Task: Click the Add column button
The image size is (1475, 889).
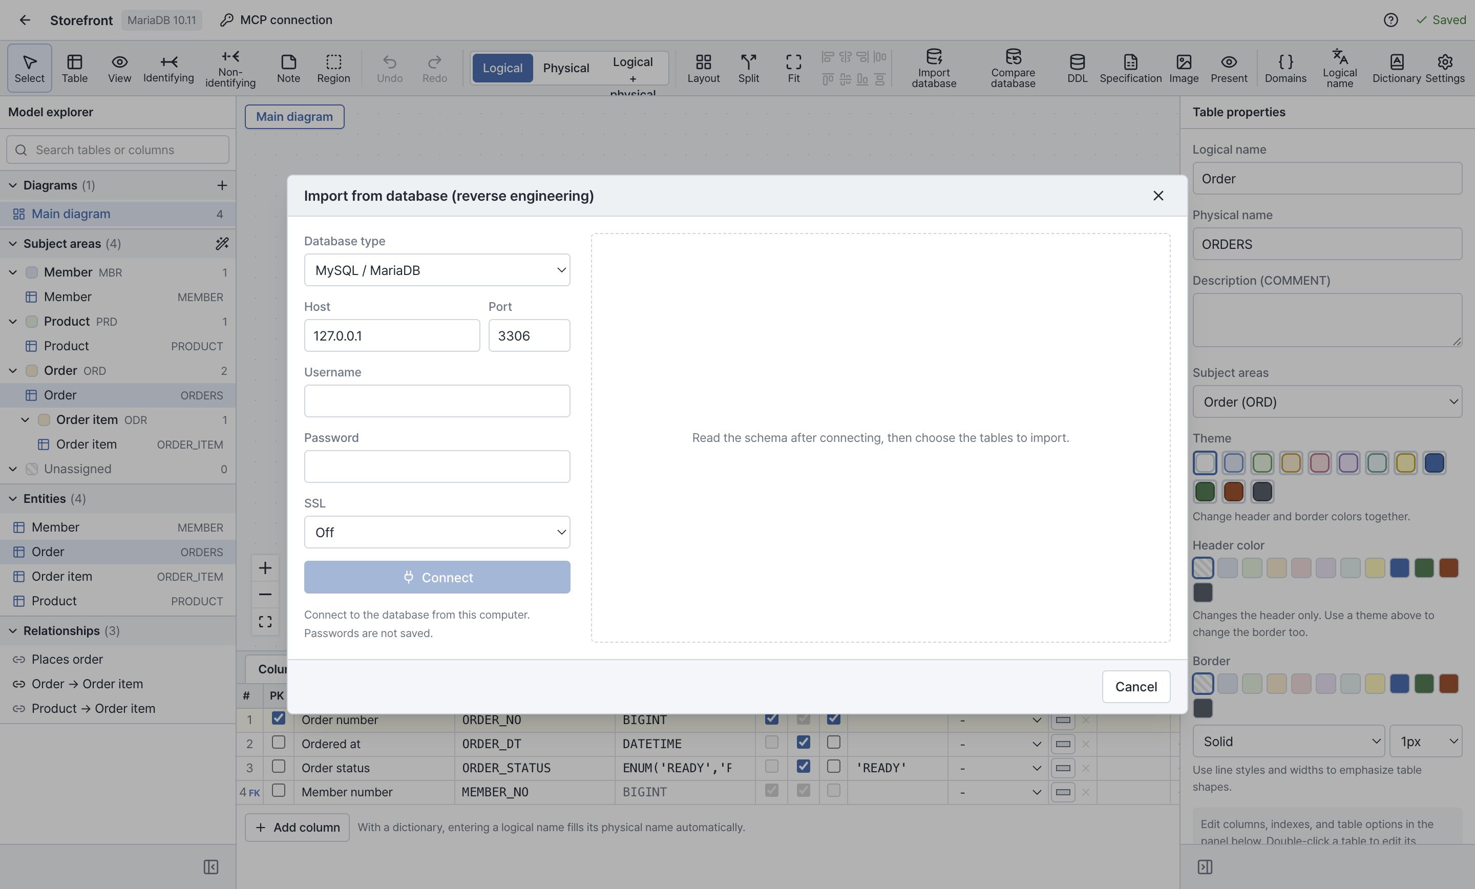Action: coord(297,828)
